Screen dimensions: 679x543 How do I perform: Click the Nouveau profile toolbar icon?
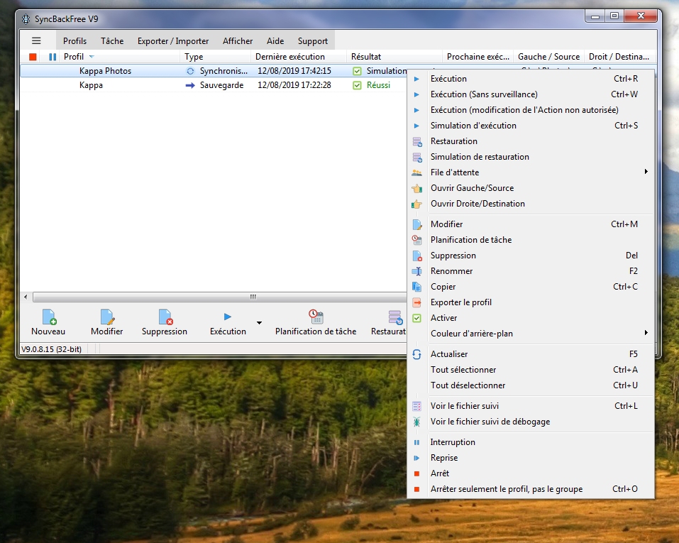click(x=49, y=317)
